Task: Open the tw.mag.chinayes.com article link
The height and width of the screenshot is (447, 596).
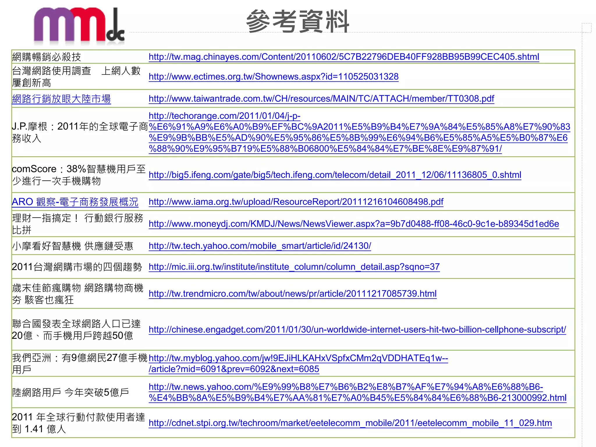Action: pyautogui.click(x=344, y=57)
